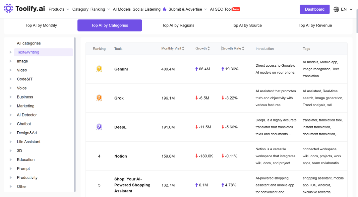Click the sidebar category list scrollbar
Viewport: 358px width, 197px height.
pos(75,114)
